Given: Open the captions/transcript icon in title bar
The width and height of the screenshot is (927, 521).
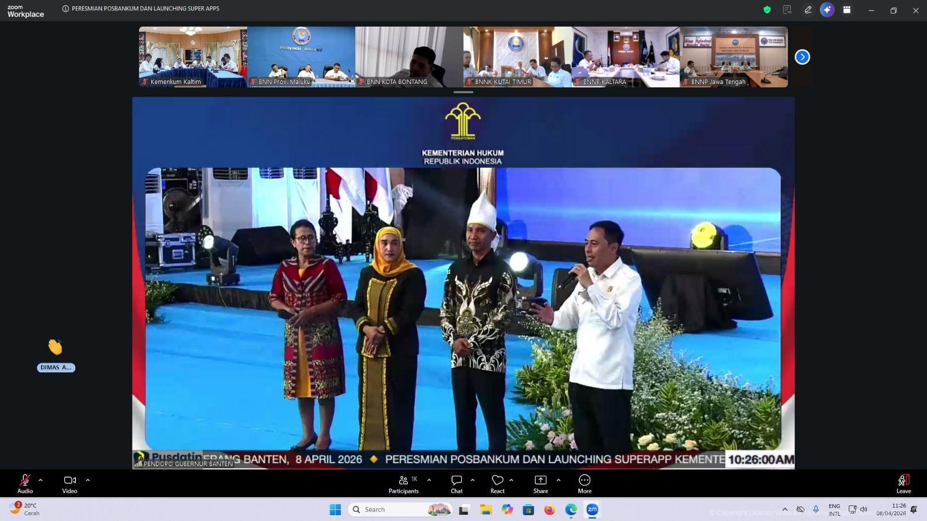Looking at the screenshot, I should tap(786, 9).
